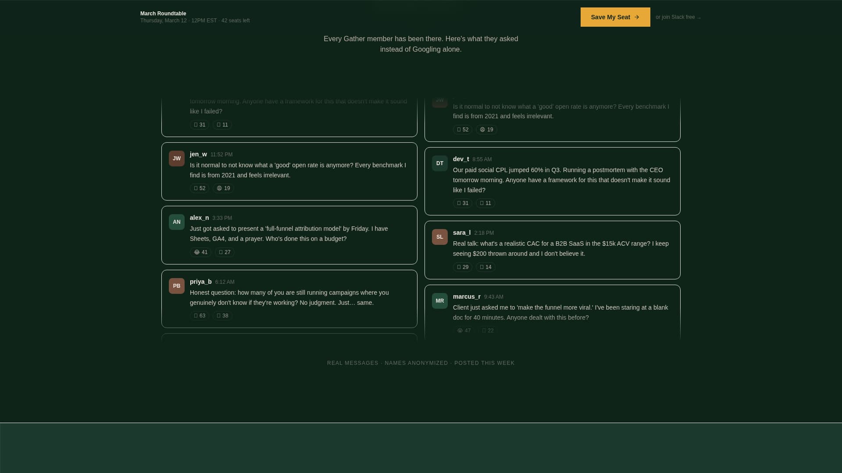Toggle the 22 reaction under marcus_r's post
Image resolution: width=842 pixels, height=473 pixels.
[488, 331]
